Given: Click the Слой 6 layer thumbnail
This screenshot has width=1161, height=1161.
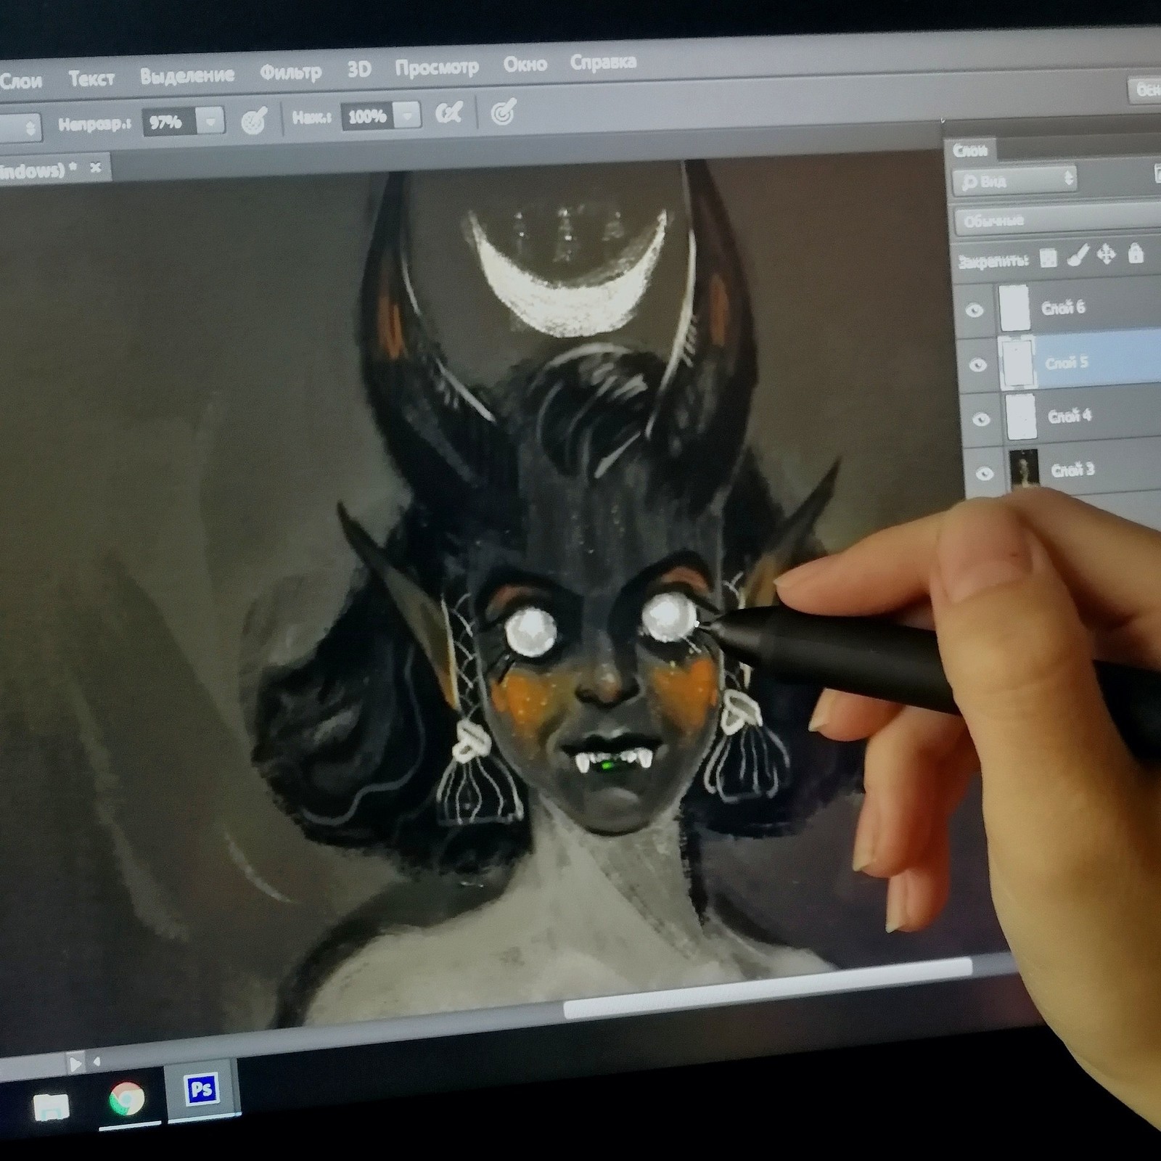Looking at the screenshot, I should (x=1015, y=308).
